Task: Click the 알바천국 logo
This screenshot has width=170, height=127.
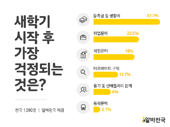Action: pyautogui.click(x=154, y=119)
